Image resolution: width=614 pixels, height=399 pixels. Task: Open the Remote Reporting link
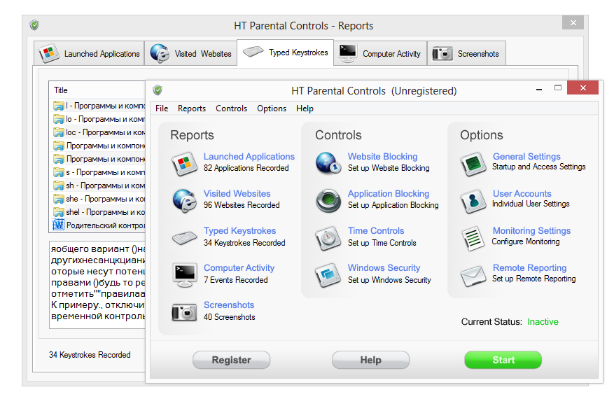(x=529, y=268)
